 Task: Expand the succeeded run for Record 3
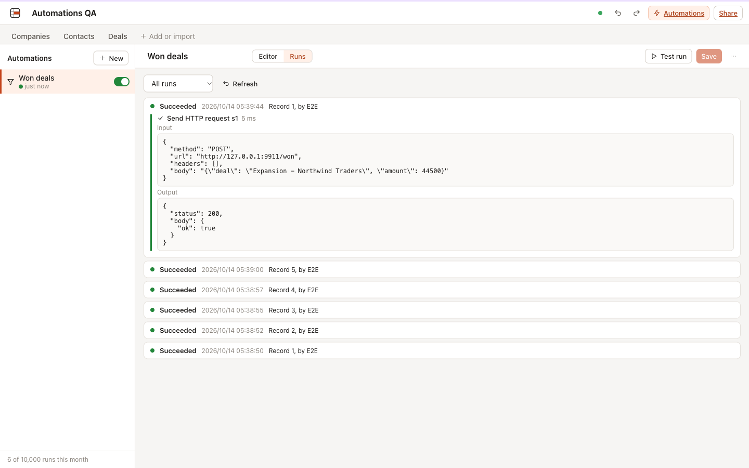pos(442,310)
